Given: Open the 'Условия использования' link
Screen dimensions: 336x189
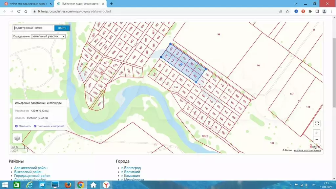Looking at the screenshot, I should [x=307, y=150].
